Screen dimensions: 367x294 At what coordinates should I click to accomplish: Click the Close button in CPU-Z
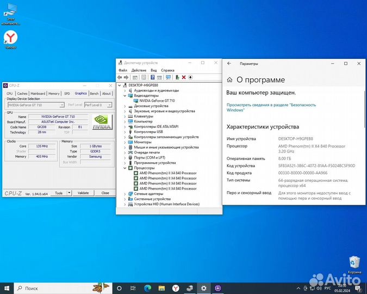pos(105,193)
